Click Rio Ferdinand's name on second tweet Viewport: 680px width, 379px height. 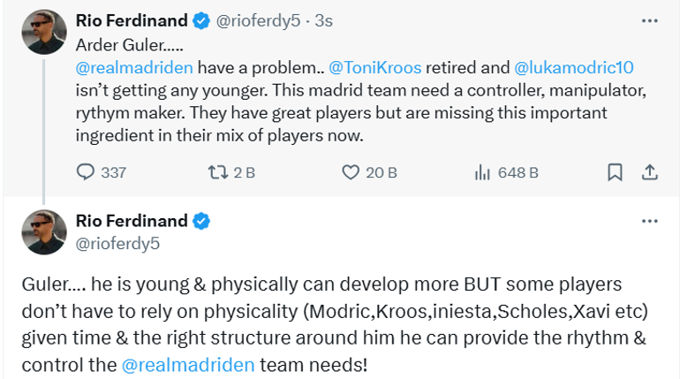pyautogui.click(x=132, y=220)
